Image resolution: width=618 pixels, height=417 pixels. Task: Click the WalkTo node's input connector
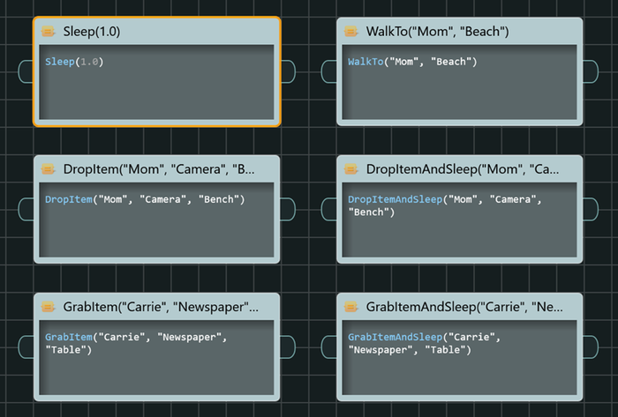coord(328,71)
